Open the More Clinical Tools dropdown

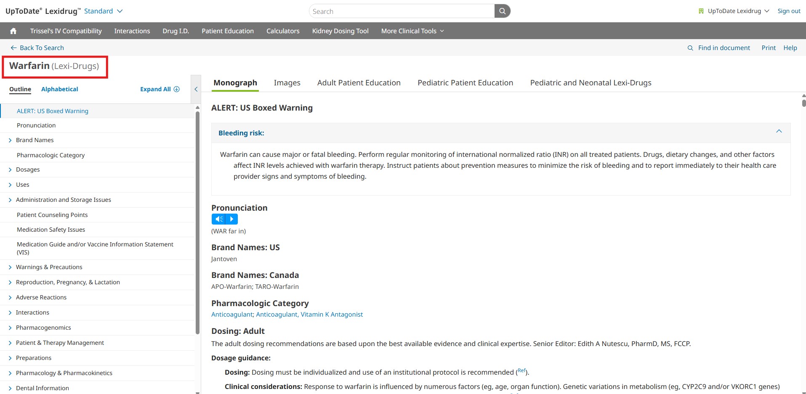pos(412,31)
